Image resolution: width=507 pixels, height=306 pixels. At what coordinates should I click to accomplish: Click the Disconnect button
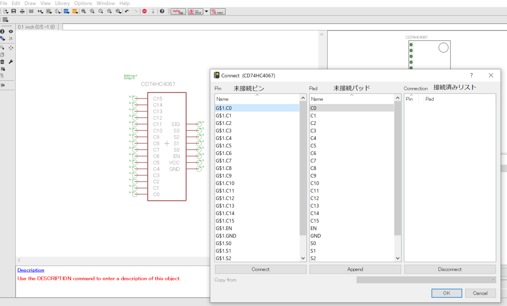pyautogui.click(x=450, y=269)
